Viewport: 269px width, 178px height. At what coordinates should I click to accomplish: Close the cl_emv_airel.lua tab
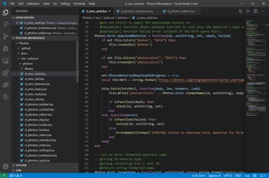point(109,11)
